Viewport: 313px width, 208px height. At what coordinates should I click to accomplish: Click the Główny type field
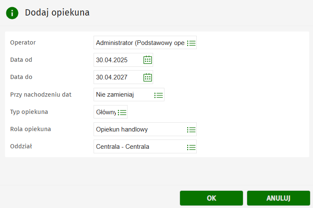pyautogui.click(x=105, y=112)
